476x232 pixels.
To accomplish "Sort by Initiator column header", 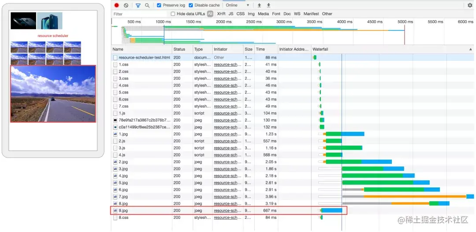I will tap(228, 49).
